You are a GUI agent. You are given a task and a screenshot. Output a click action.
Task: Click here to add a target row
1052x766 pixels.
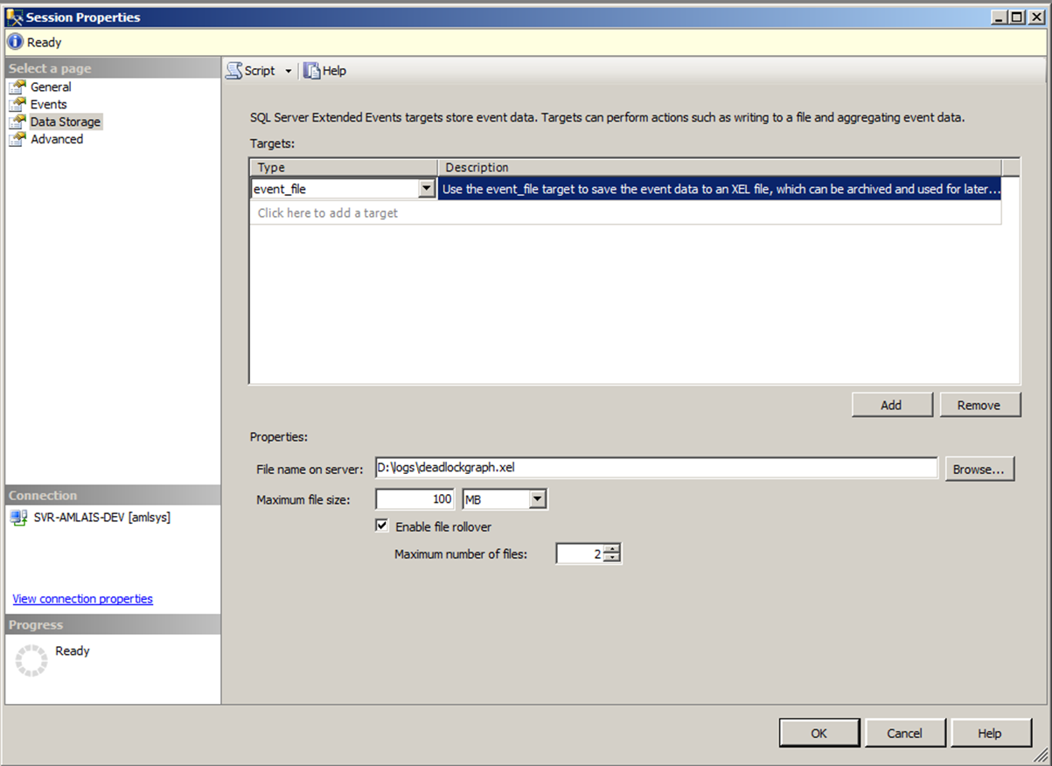pos(625,212)
